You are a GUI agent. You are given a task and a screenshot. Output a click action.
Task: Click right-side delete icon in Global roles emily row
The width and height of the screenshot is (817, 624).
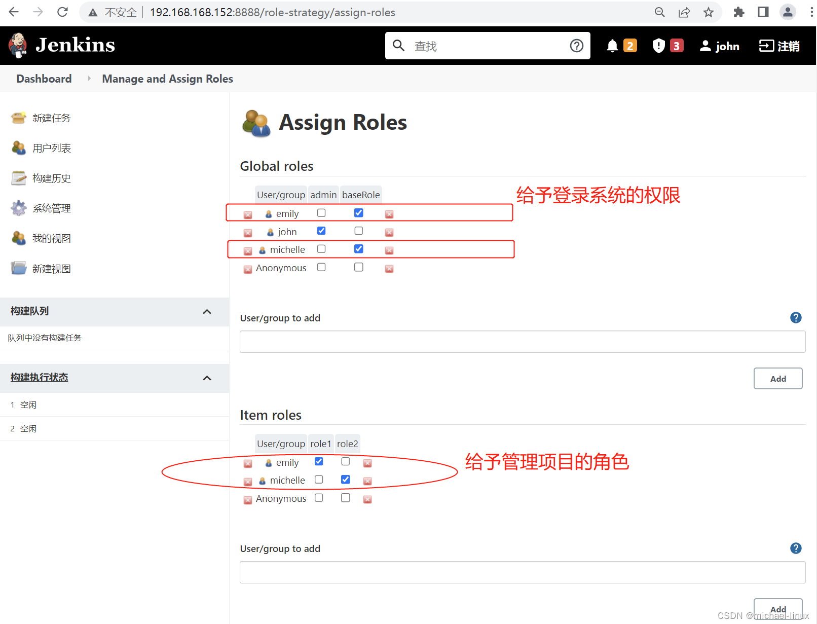tap(389, 214)
